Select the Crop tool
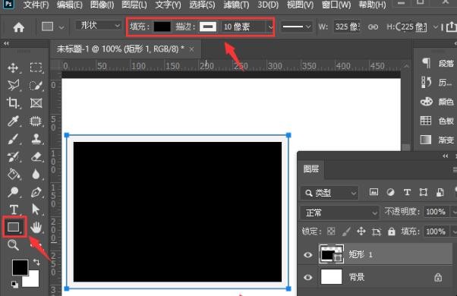The height and width of the screenshot is (296, 457). coord(13,103)
